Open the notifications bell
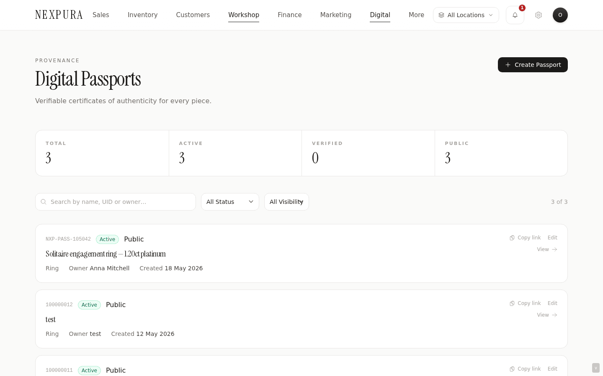 coord(515,15)
